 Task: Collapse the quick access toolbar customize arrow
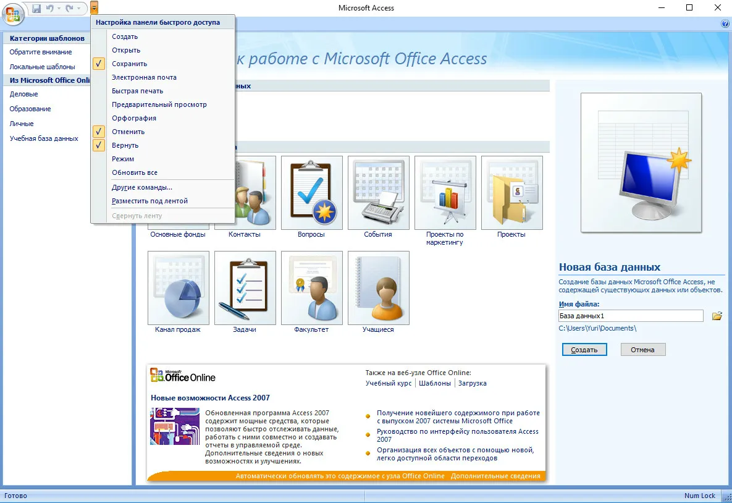point(94,8)
